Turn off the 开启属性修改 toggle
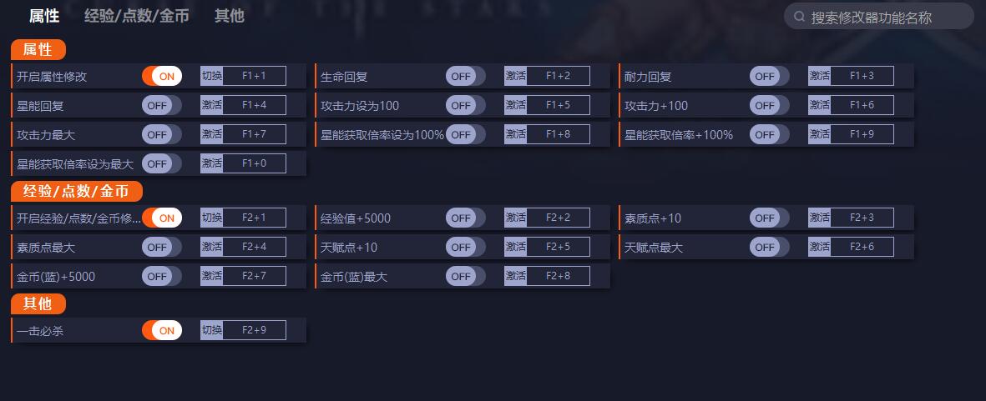This screenshot has width=986, height=401. (x=162, y=76)
